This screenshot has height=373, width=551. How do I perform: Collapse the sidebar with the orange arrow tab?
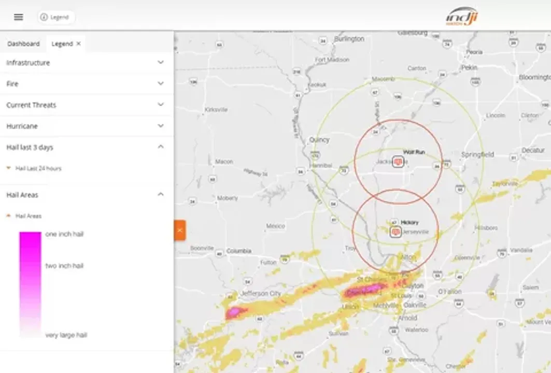tap(179, 229)
